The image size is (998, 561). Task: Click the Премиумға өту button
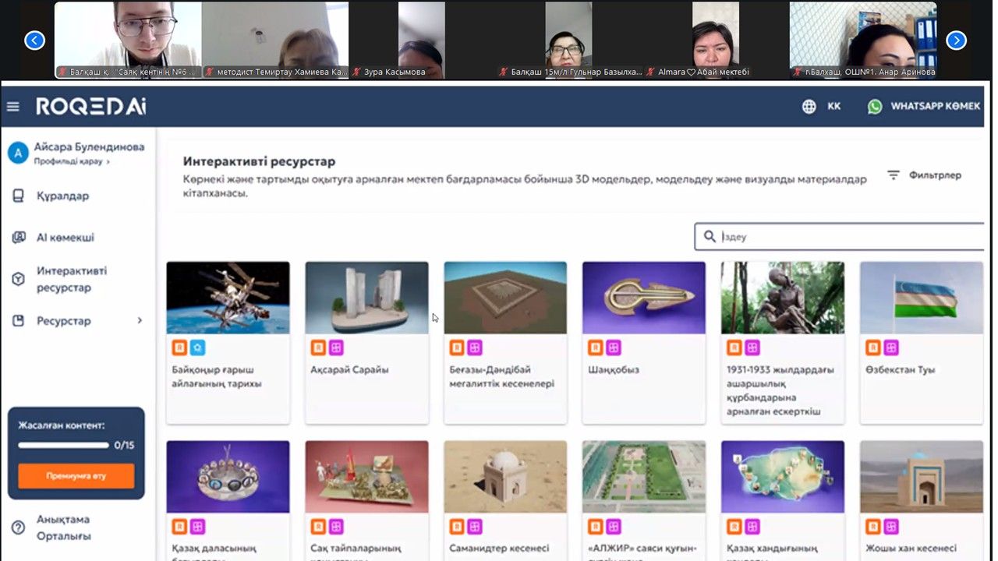point(76,475)
